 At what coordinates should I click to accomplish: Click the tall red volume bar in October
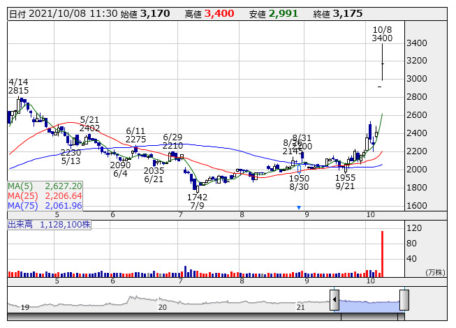[x=382, y=254]
